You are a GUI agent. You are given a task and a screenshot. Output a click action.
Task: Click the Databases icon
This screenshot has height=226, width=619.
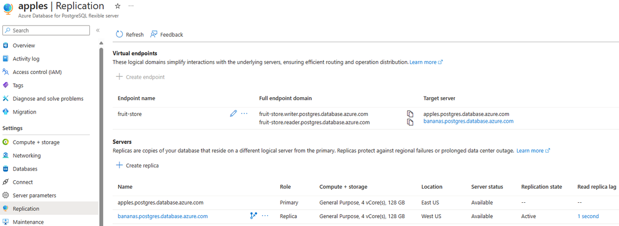[x=6, y=169]
